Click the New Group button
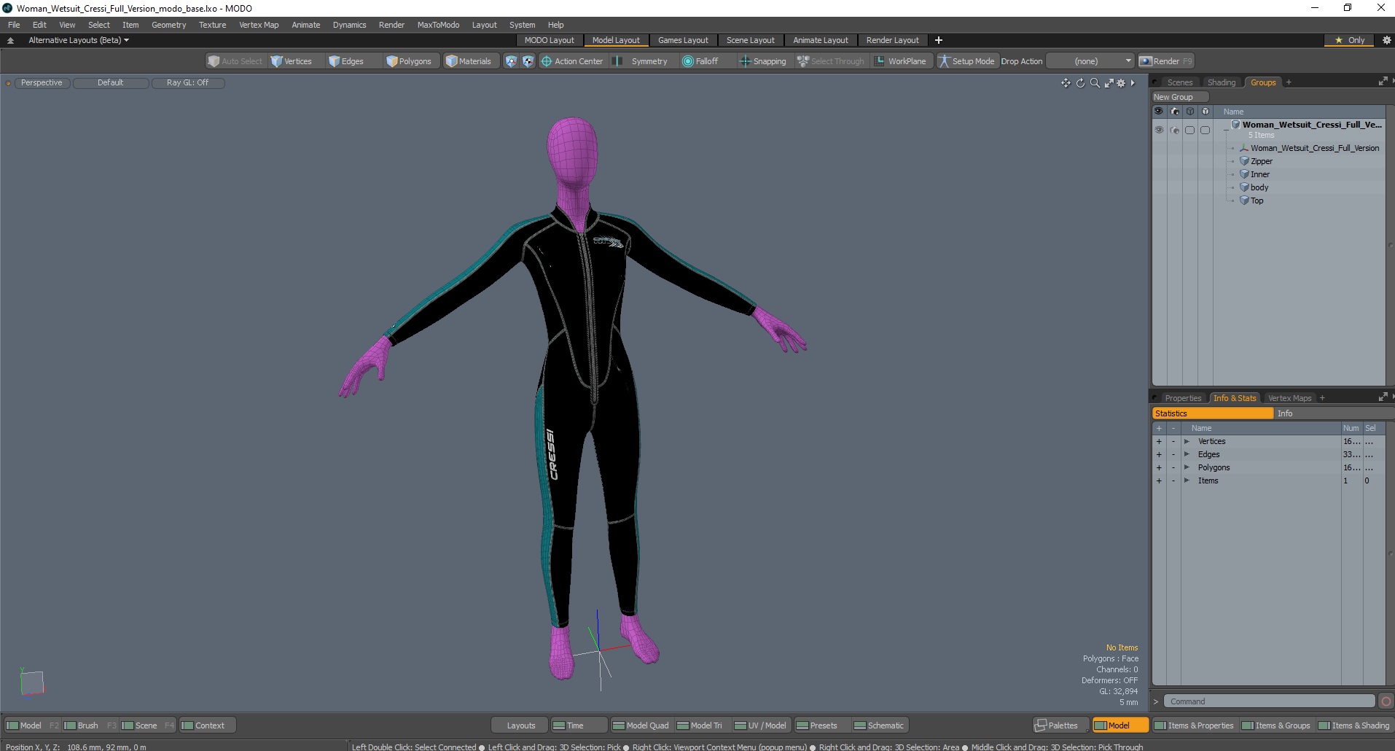Screen dimensions: 1395x751 pos(1179,97)
